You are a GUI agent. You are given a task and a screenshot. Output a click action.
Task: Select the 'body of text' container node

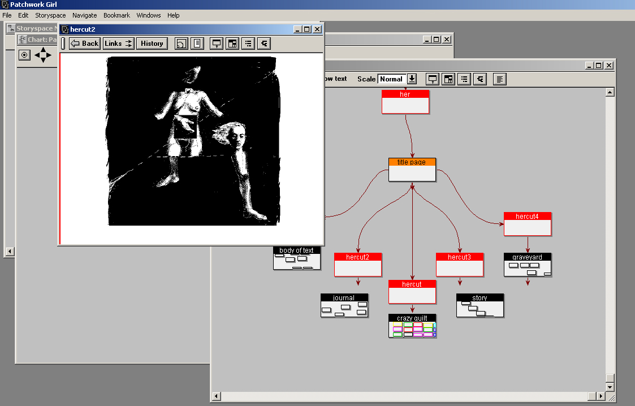point(297,258)
